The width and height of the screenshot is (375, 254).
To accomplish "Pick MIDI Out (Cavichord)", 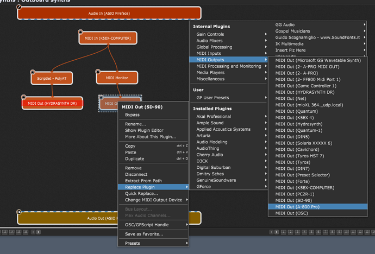I will click(x=318, y=149).
